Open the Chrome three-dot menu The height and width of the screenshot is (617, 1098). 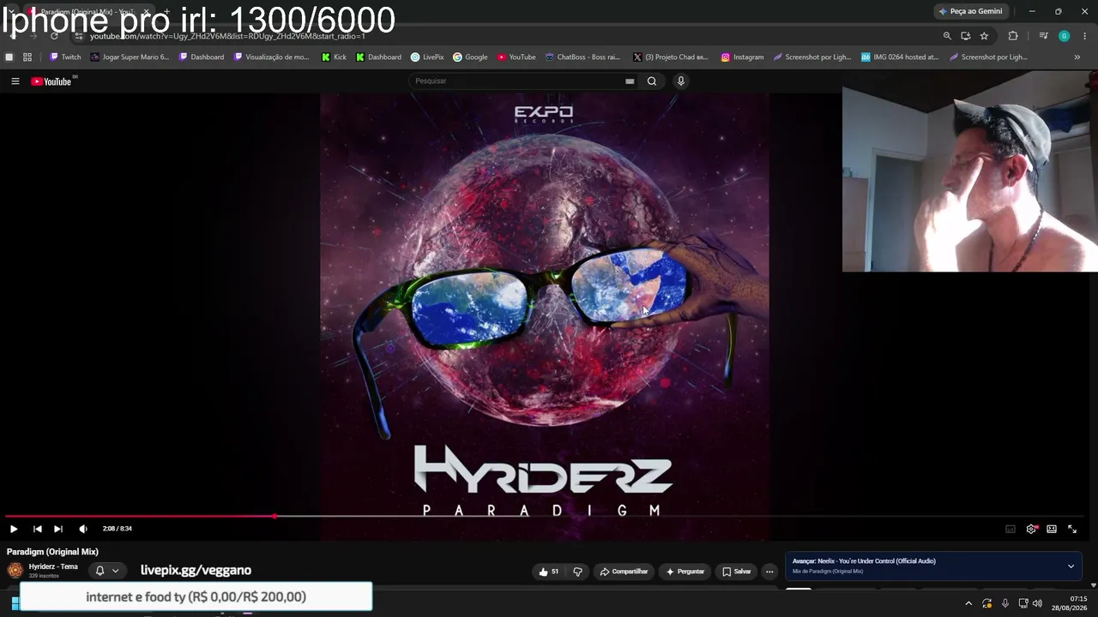click(1085, 36)
